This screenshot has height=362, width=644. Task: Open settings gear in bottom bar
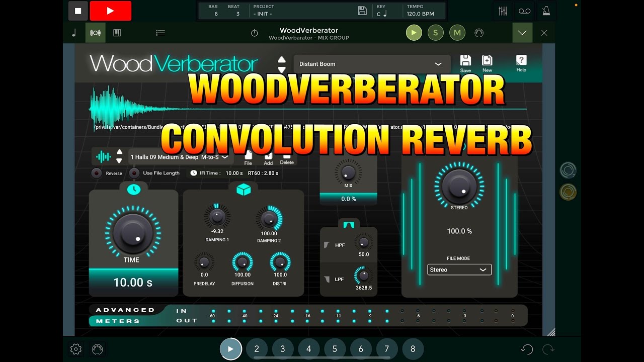point(76,349)
